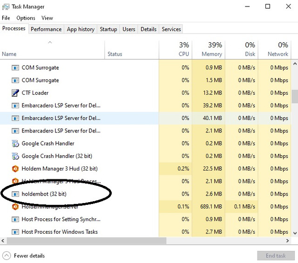The image size is (298, 263).
Task: Click the vertical scrollbar thumb
Action: pos(295,96)
